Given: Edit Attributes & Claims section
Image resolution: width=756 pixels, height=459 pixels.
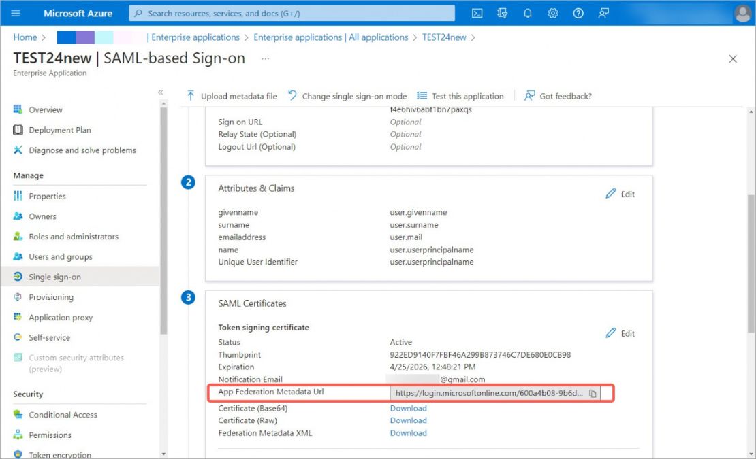Looking at the screenshot, I should [x=620, y=194].
